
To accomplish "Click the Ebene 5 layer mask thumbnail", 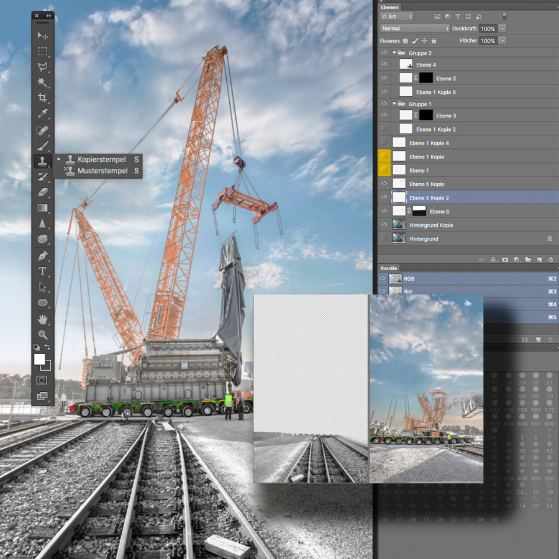I will [x=419, y=211].
